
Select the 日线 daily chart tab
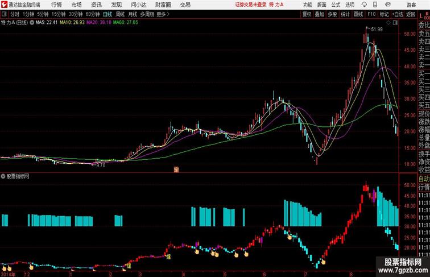(108, 14)
